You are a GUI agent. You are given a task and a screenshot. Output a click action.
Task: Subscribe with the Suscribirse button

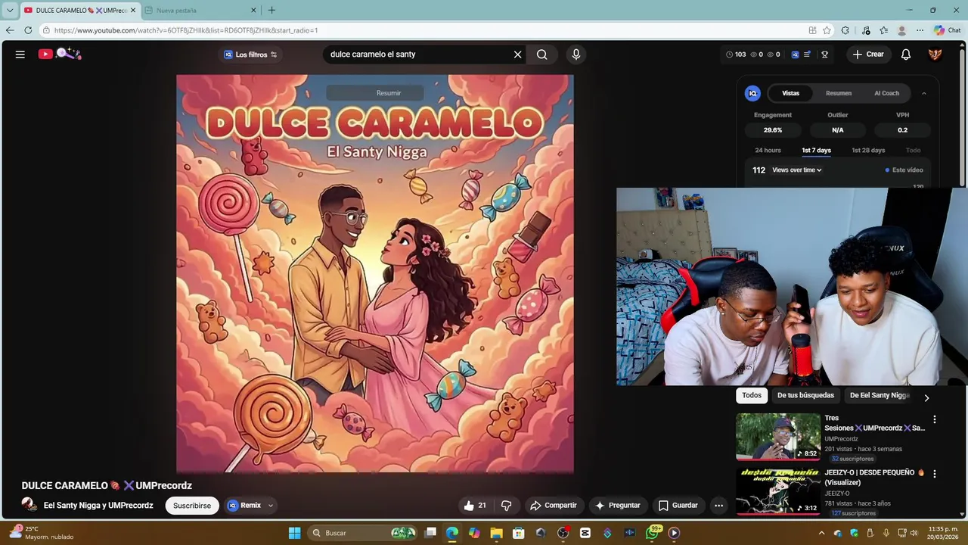coord(192,506)
